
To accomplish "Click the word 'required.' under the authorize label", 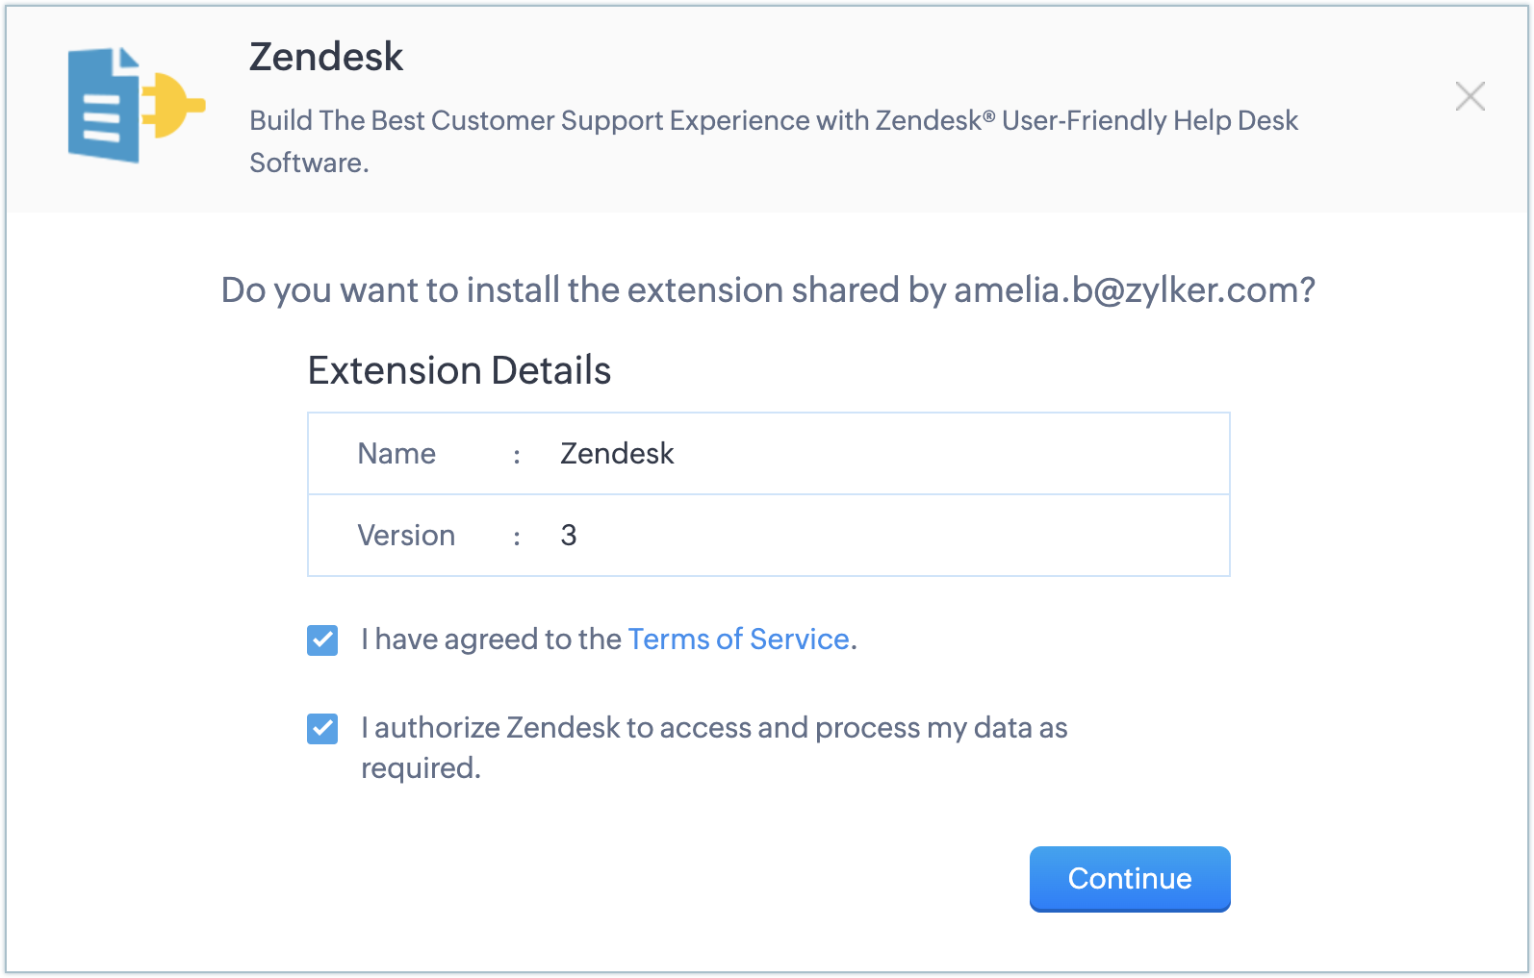I will [421, 768].
